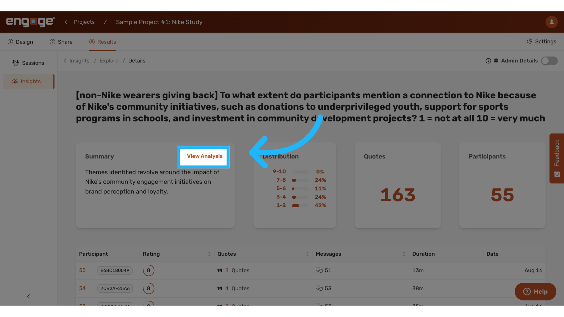Click the 13m duration cell
Viewport: 564px width, 317px height.
(x=418, y=270)
